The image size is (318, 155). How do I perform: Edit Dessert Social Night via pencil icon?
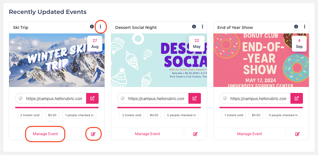[x=195, y=134]
